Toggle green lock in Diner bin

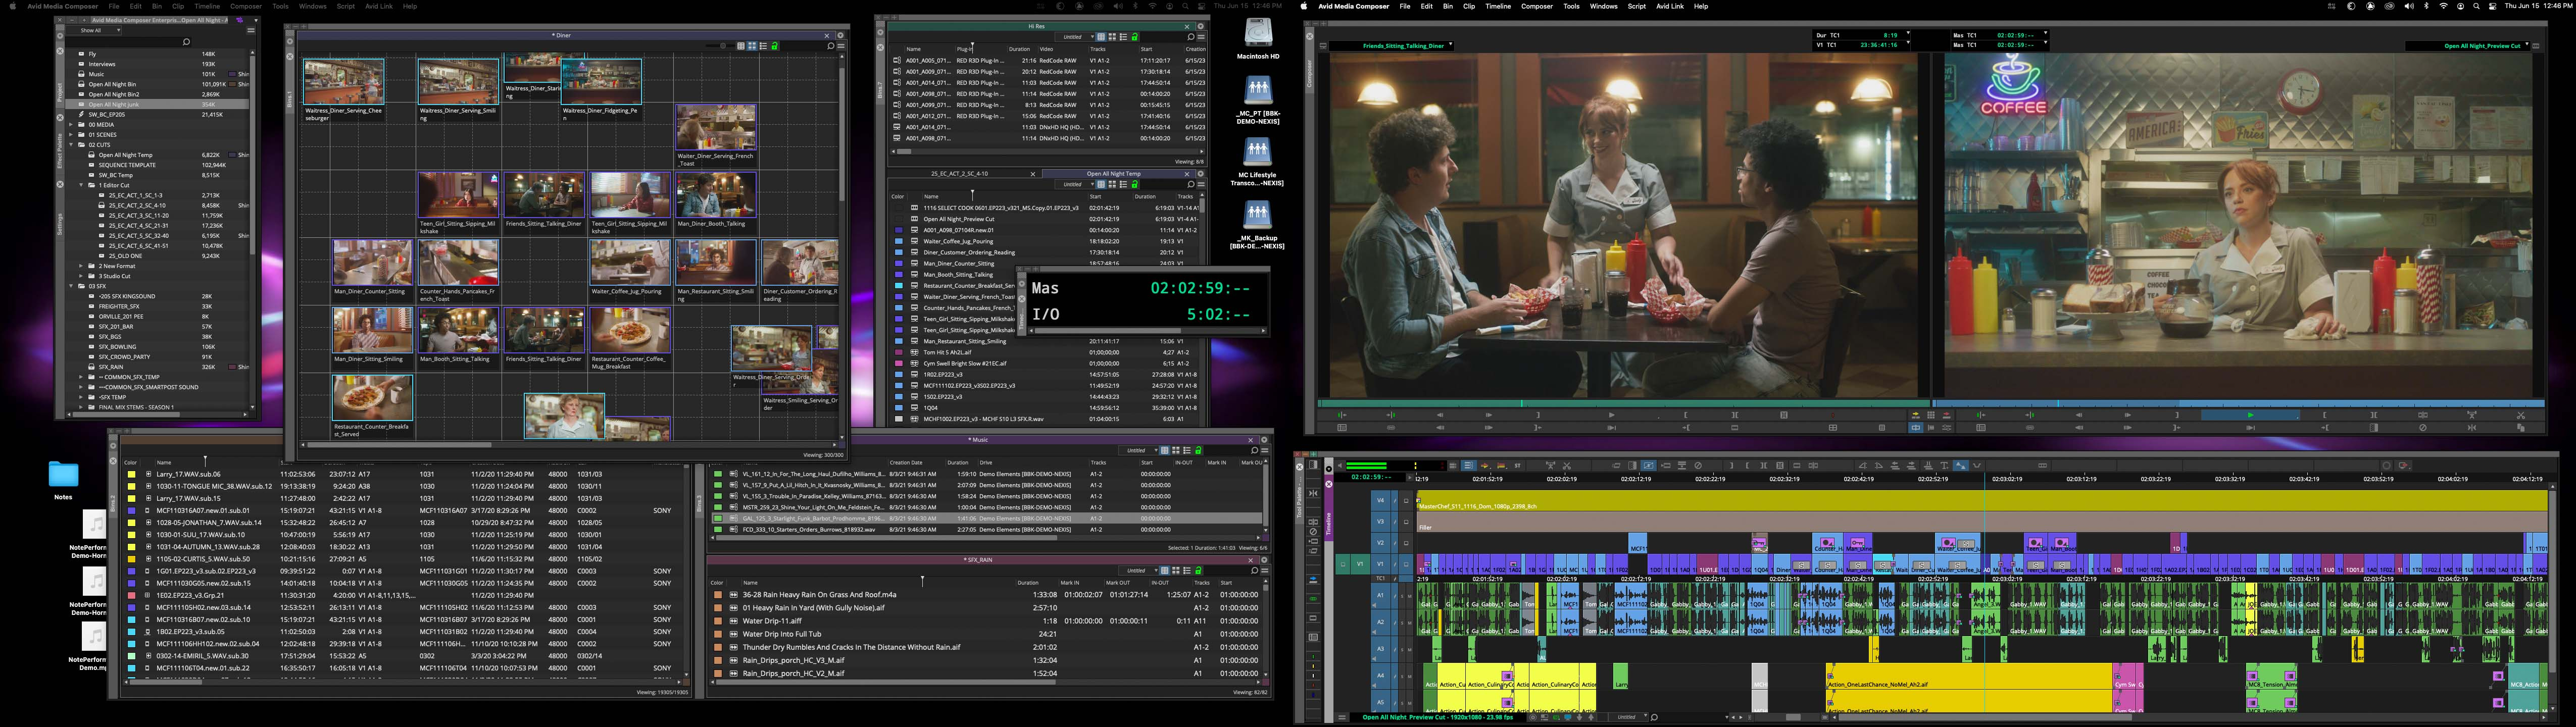pos(775,46)
